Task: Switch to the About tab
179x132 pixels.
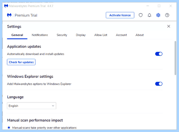Action: (x=140, y=35)
